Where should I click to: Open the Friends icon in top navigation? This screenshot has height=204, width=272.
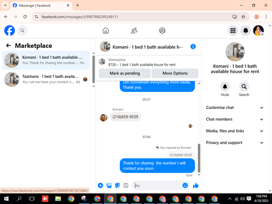134,30
